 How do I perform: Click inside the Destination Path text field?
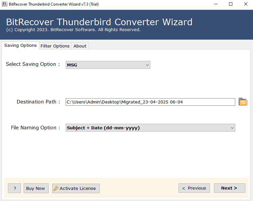pos(150,102)
